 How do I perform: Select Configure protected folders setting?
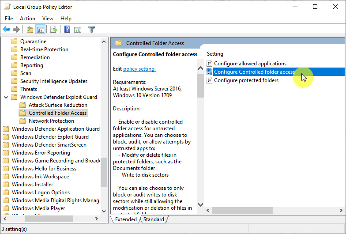(x=246, y=80)
